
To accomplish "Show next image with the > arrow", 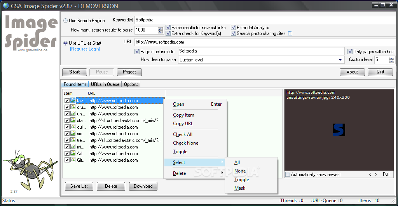I will [x=376, y=174].
